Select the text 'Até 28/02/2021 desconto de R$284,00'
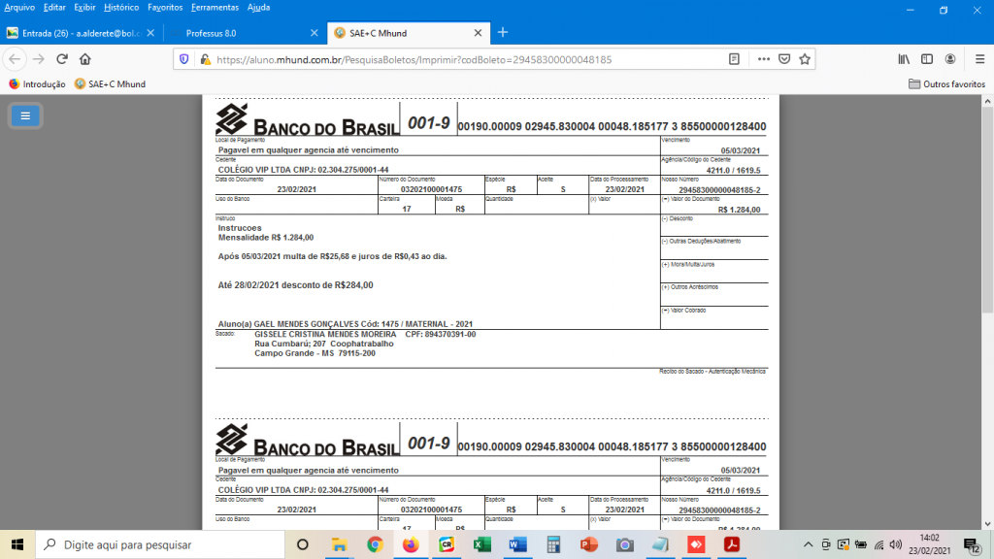 (295, 285)
